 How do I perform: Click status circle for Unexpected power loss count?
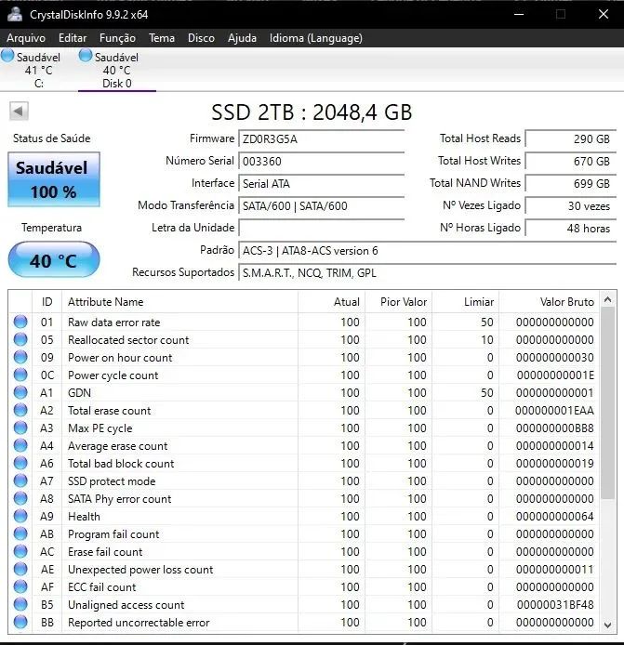tap(20, 570)
